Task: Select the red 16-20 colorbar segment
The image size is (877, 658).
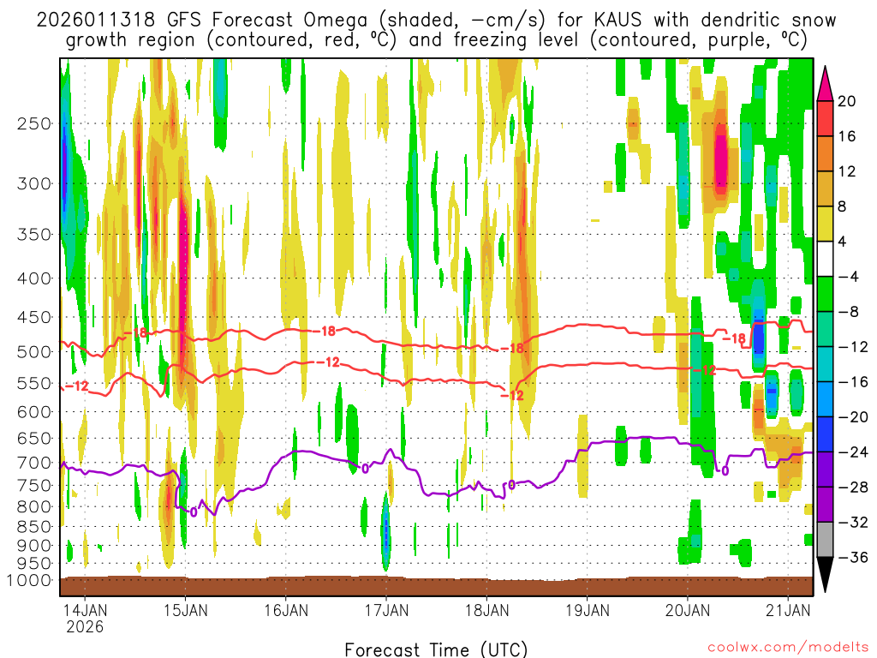Action: (x=825, y=118)
